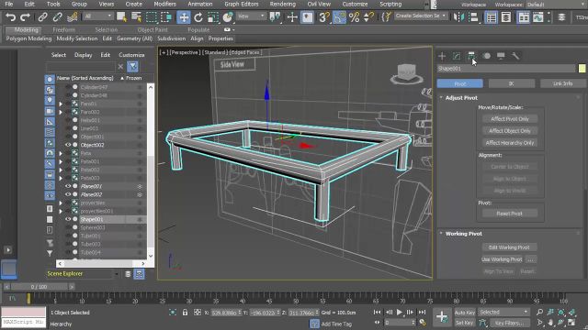This screenshot has width=588, height=330.
Task: Activate the Select and Scale tool
Action: 212,17
